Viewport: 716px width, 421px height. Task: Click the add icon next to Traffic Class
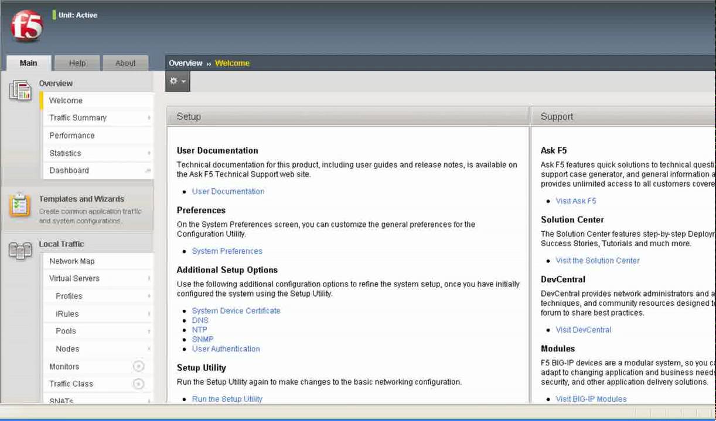pos(138,384)
